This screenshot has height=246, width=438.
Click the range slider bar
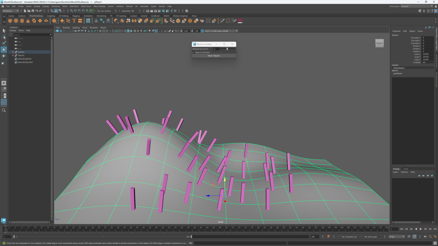[102, 236]
